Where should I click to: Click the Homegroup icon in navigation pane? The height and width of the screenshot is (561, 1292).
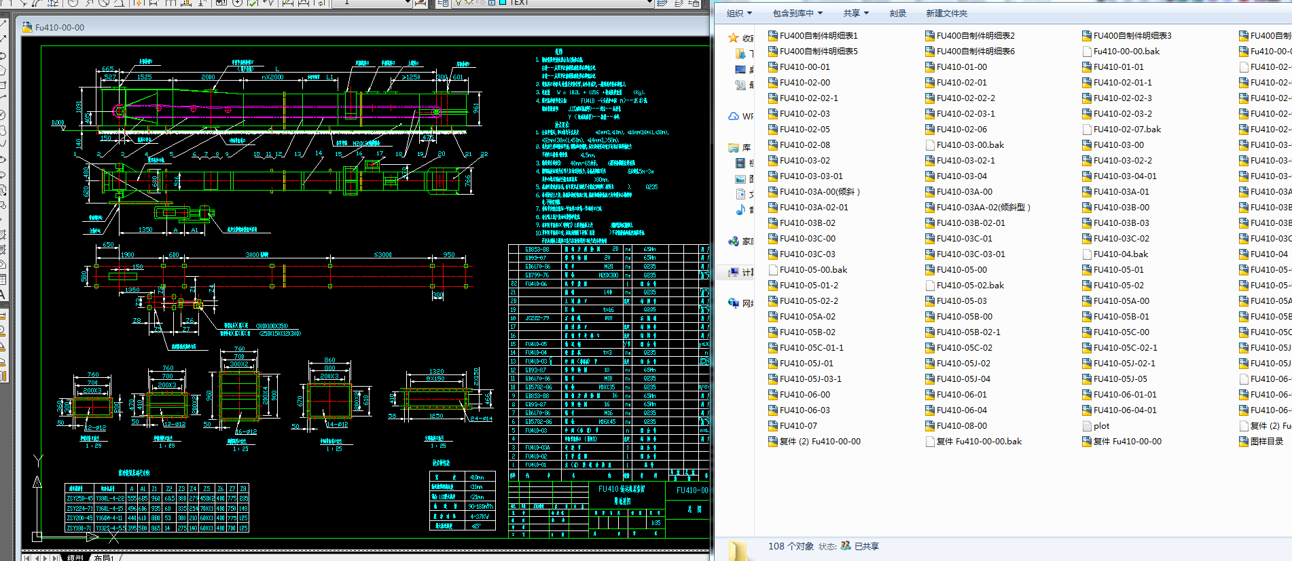point(734,241)
